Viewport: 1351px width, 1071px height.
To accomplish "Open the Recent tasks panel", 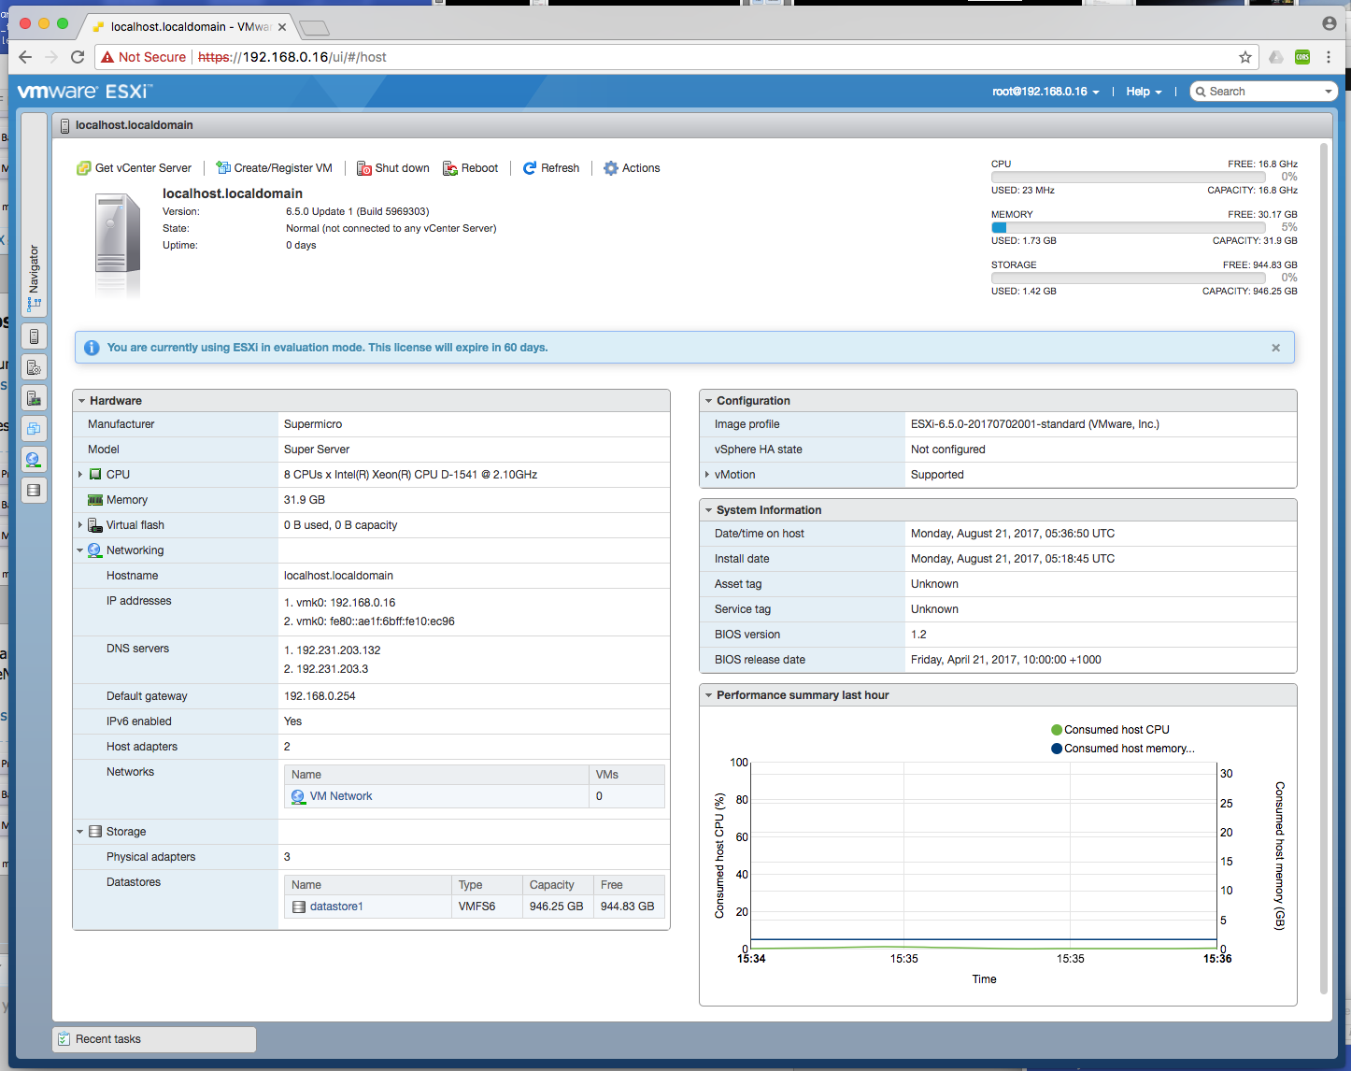I will pos(154,1039).
